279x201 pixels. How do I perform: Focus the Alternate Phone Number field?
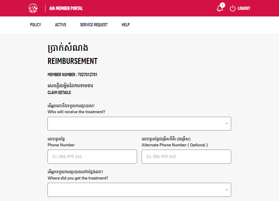tap(186, 156)
